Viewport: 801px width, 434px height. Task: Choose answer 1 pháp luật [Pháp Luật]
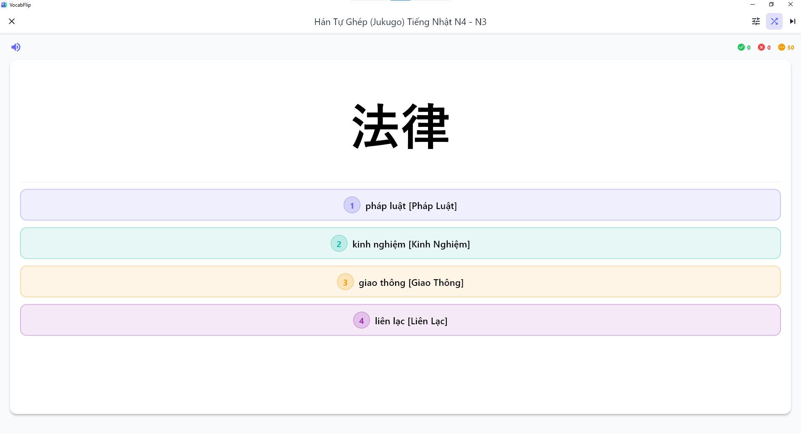400,205
